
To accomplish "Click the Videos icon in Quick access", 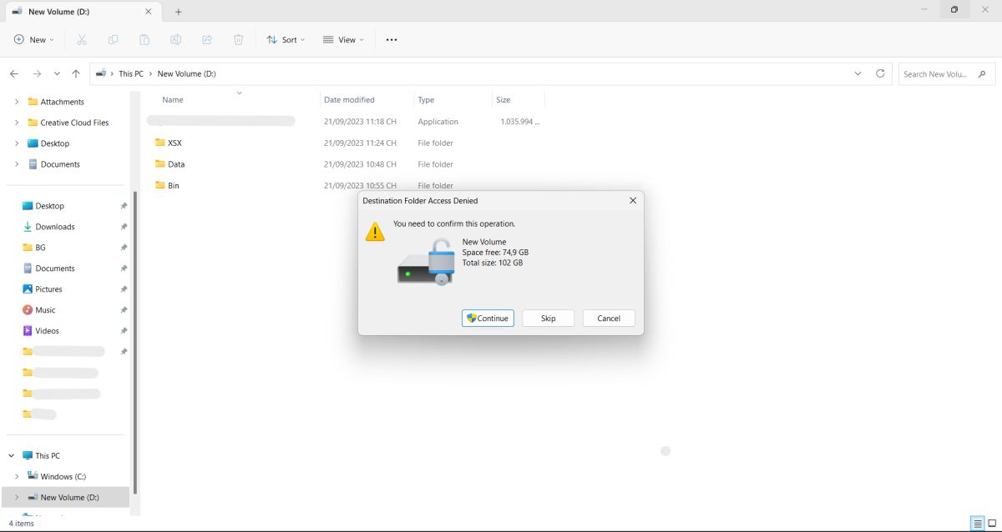I will pos(28,331).
